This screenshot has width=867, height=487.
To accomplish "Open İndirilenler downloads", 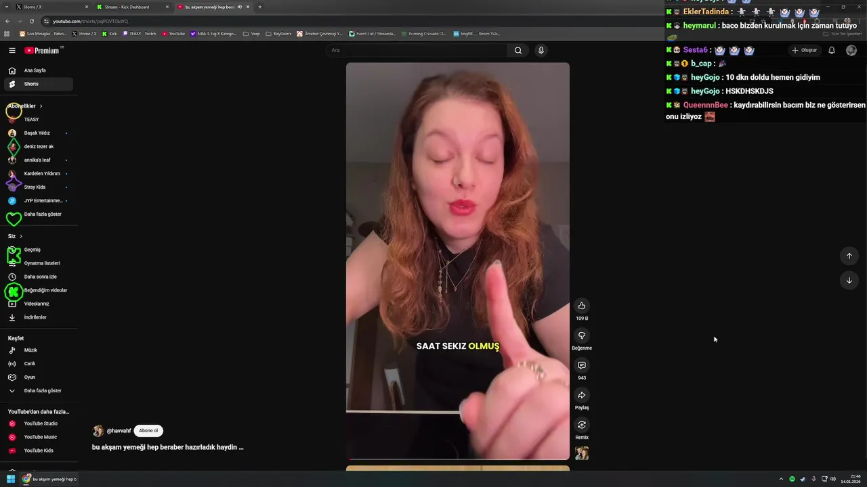I will tap(39, 317).
